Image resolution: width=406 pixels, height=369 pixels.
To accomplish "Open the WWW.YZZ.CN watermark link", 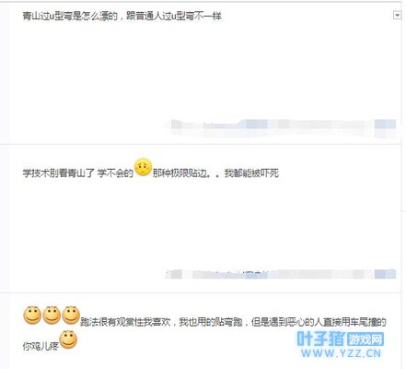I will 341,353.
